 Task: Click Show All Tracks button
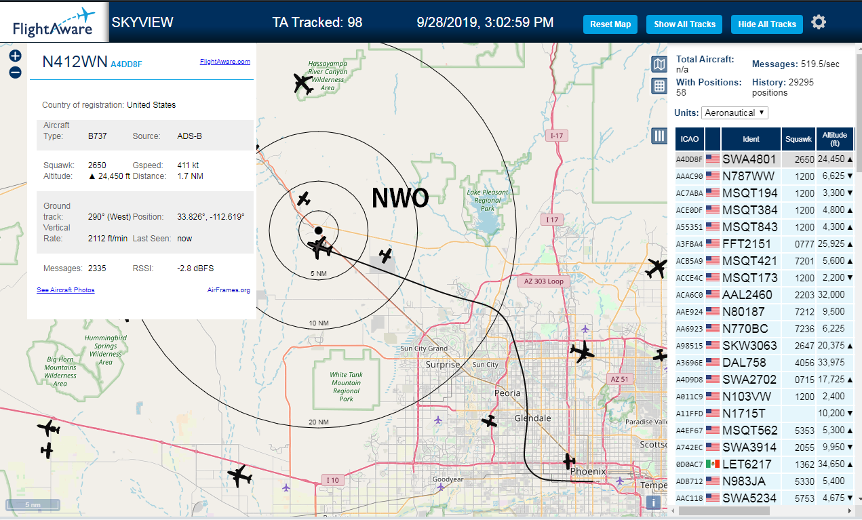pos(684,24)
